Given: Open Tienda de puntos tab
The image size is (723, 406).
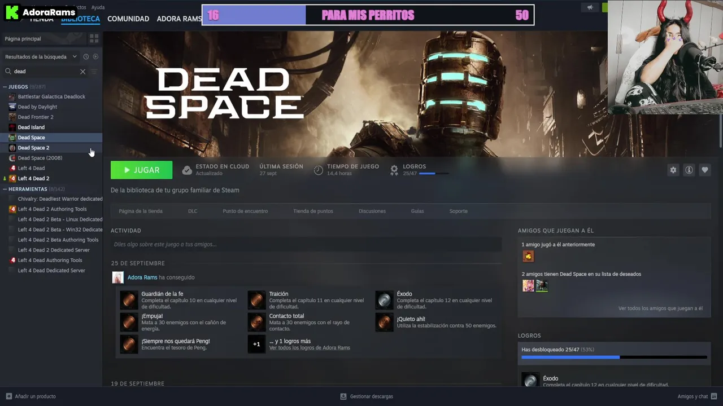Looking at the screenshot, I should click(313, 211).
